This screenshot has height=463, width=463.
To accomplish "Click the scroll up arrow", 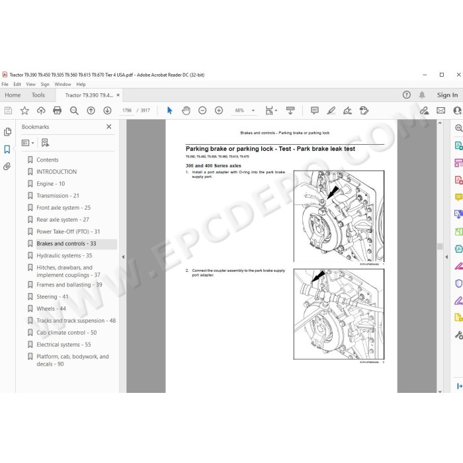I will [440, 123].
